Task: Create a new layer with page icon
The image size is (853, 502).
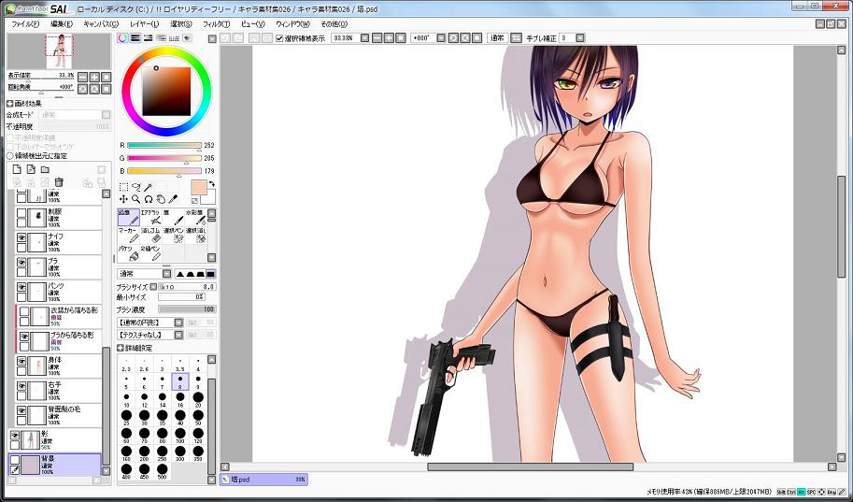Action: click(16, 169)
